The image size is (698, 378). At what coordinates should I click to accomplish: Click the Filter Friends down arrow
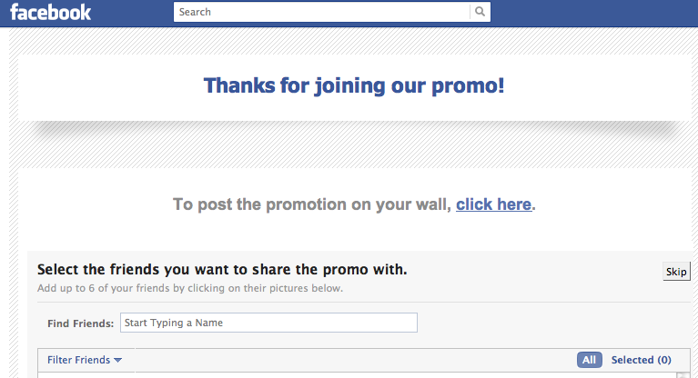[x=118, y=361]
